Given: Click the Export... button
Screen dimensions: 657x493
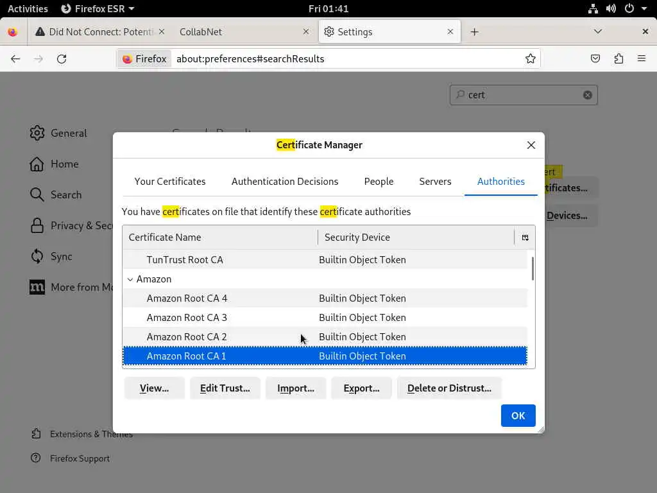Looking at the screenshot, I should pyautogui.click(x=361, y=388).
